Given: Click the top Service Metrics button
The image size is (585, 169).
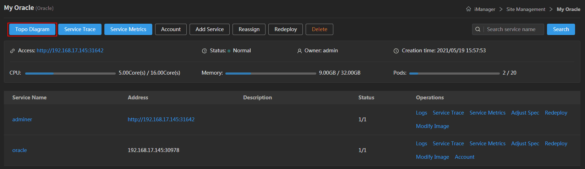Looking at the screenshot, I should pos(128,29).
